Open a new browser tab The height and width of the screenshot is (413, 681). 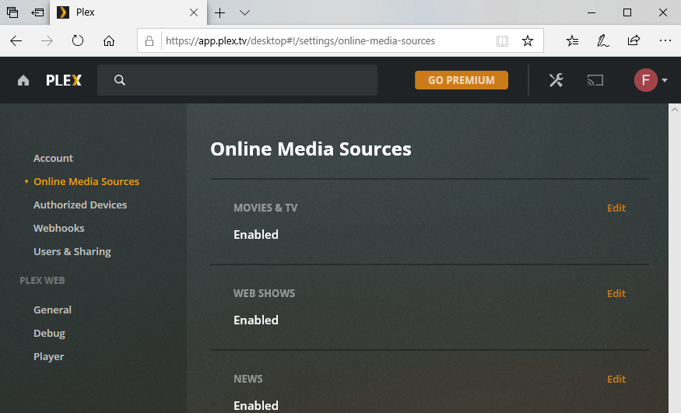[x=220, y=12]
